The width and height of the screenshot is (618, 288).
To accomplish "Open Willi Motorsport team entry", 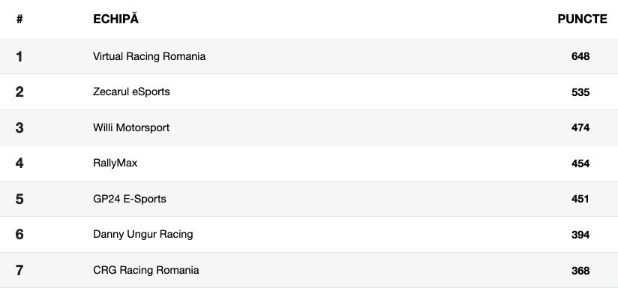I will (x=131, y=127).
